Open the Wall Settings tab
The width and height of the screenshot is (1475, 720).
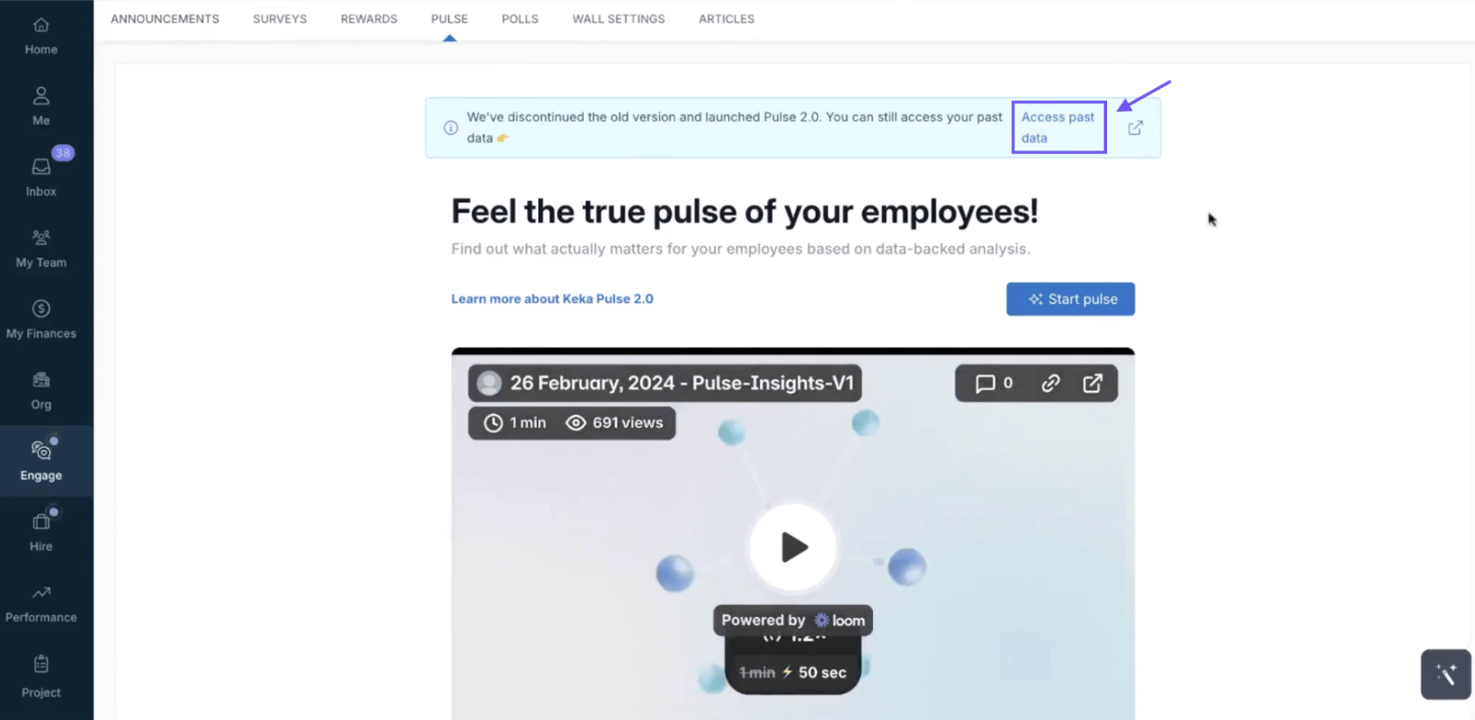click(618, 19)
